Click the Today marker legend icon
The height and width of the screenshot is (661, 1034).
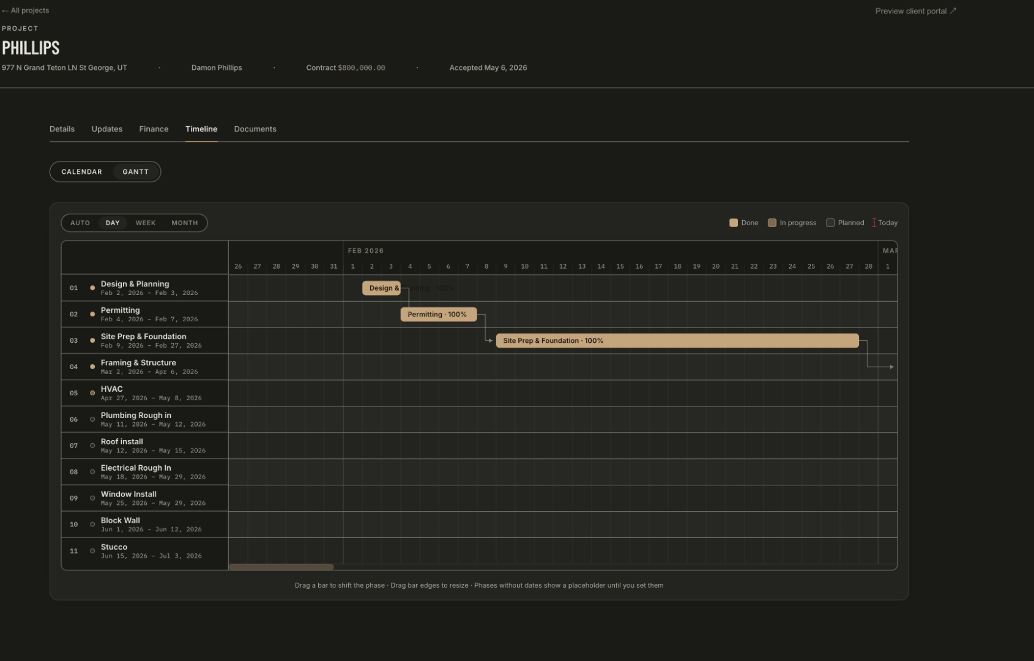pyautogui.click(x=874, y=223)
